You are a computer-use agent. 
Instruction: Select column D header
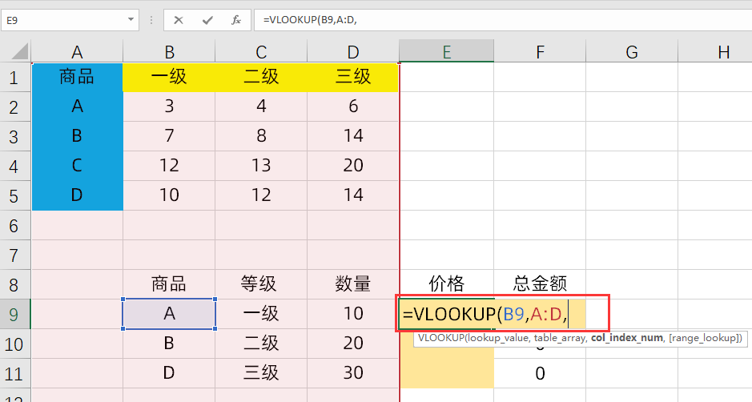click(353, 51)
